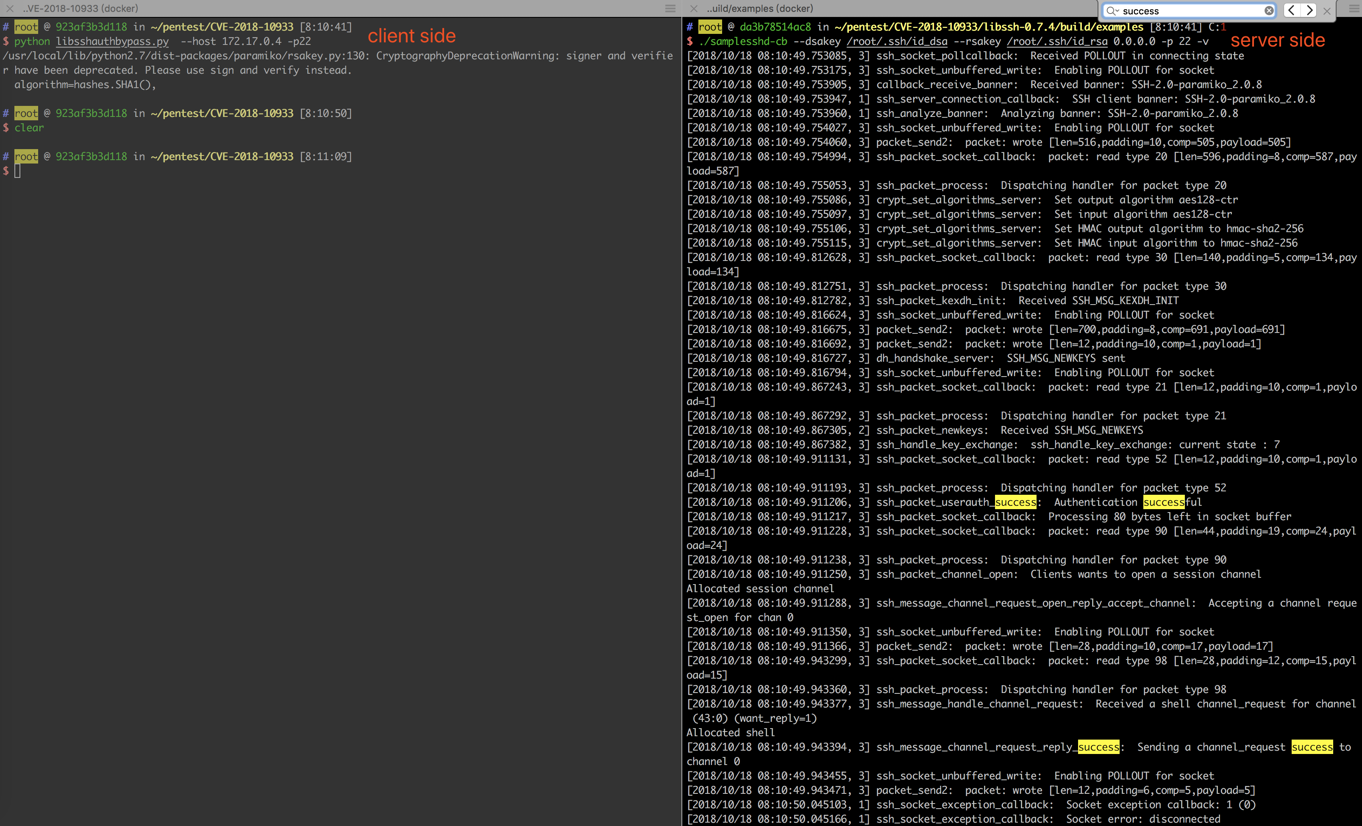Click the path "/root/.ssh/id_rsa"
This screenshot has height=826, width=1362.
pos(1057,42)
